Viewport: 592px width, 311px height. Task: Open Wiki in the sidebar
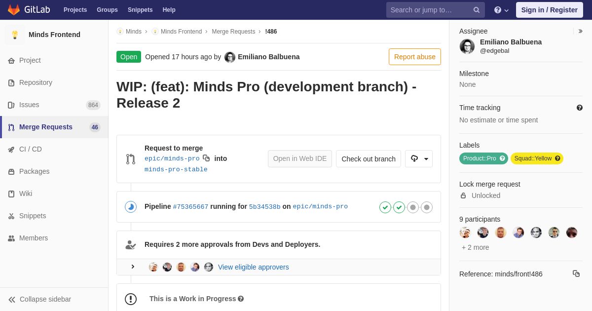point(54,194)
